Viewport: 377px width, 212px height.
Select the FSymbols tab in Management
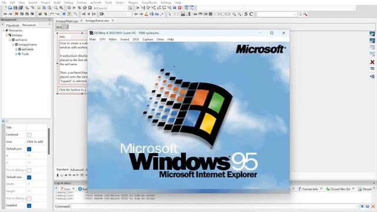coord(12,25)
